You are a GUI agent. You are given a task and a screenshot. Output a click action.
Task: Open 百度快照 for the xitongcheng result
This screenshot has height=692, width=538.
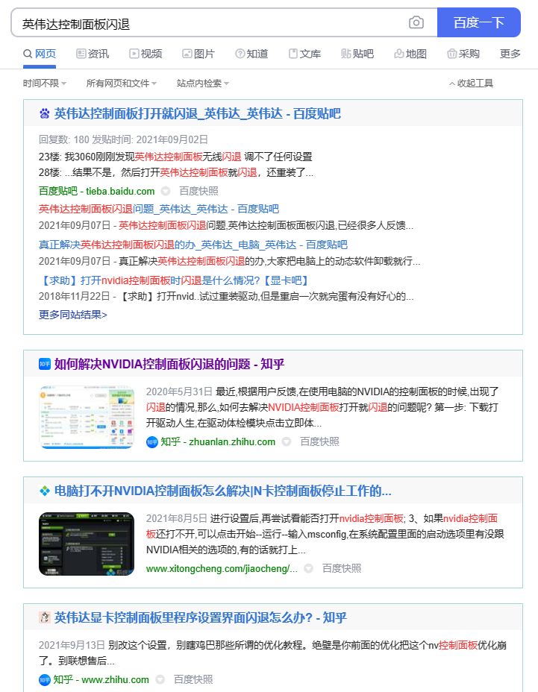[342, 568]
